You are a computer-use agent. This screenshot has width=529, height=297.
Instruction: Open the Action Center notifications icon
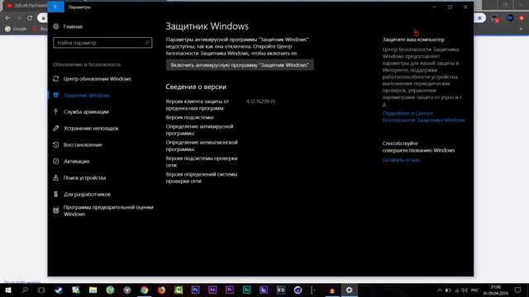(518, 290)
